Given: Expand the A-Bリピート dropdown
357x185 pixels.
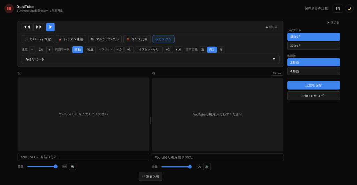Looking at the screenshot, I should pos(150,59).
